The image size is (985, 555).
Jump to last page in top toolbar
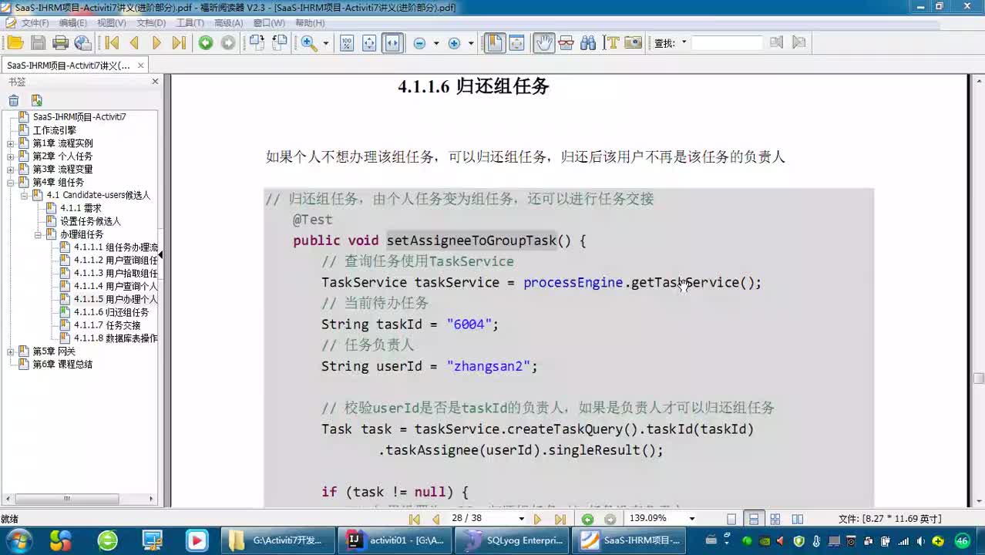(x=179, y=43)
